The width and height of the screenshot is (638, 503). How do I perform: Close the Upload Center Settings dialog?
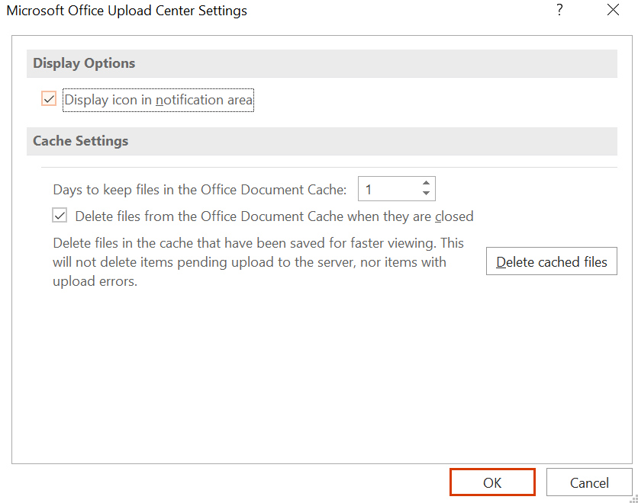[613, 10]
